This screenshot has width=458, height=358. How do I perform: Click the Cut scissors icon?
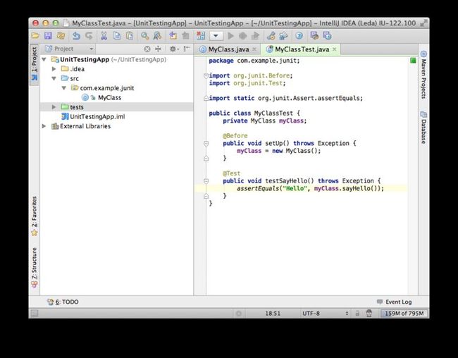point(104,36)
